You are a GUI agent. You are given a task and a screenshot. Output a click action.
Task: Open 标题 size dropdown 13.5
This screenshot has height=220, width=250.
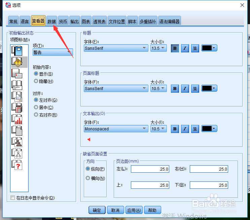tap(158, 48)
